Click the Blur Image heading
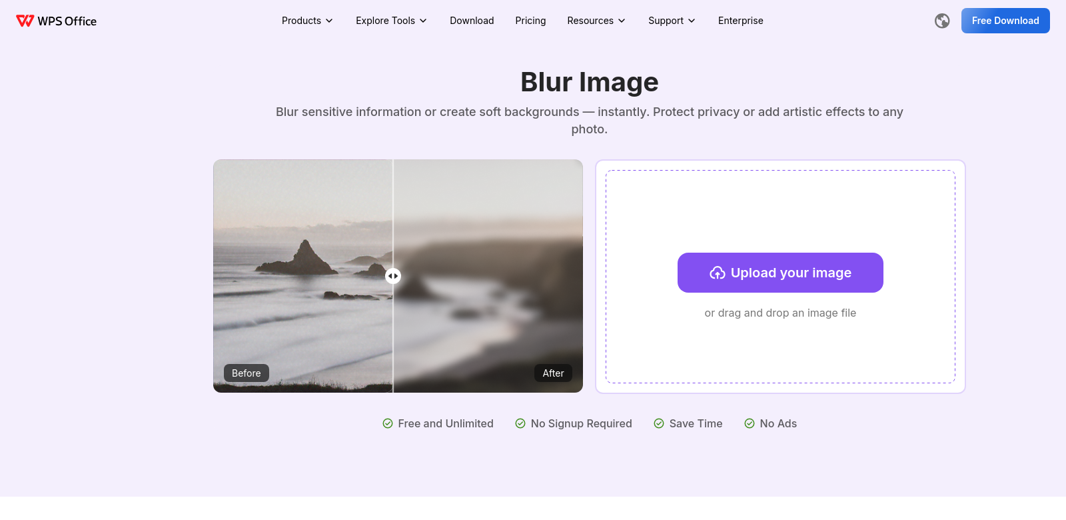1066x520 pixels. pos(590,82)
